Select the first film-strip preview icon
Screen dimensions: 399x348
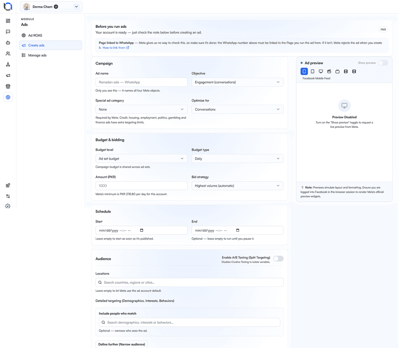pyautogui.click(x=345, y=72)
